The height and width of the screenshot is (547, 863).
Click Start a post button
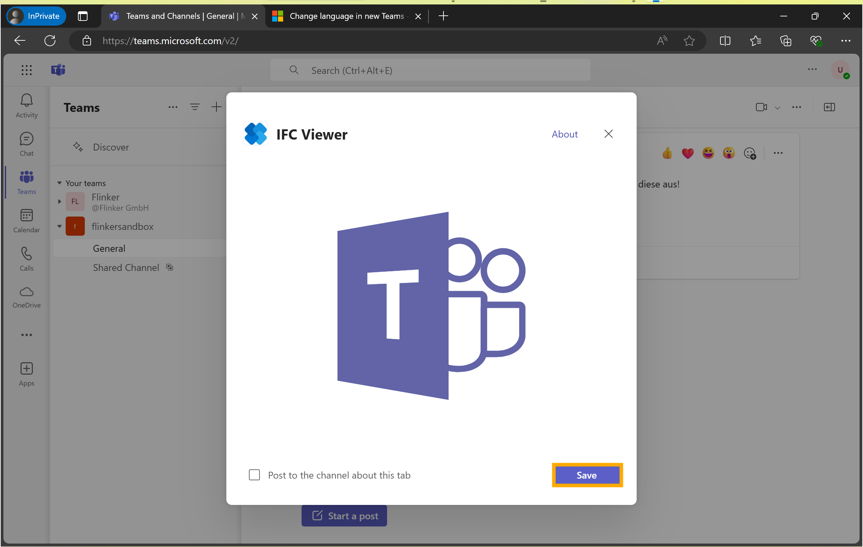coord(344,516)
